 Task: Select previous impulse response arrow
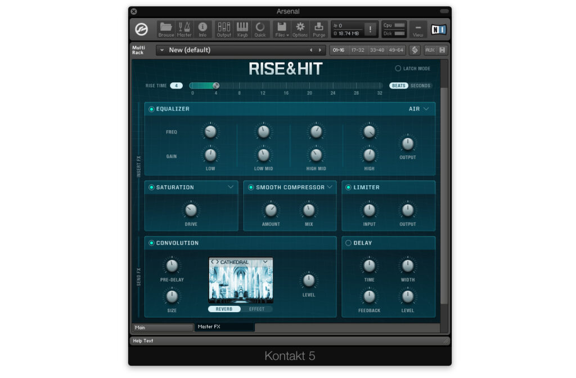point(212,262)
